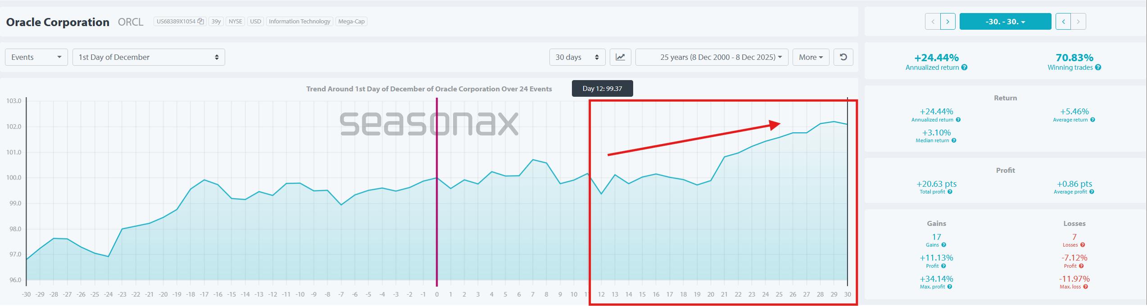This screenshot has height=306, width=1147.
Task: Open help icon beside Winning trades
Action: [x=1098, y=67]
